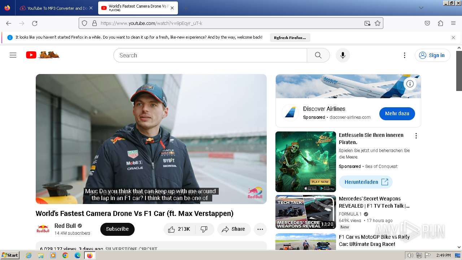The height and width of the screenshot is (260, 462).
Task: Show site security lock information
Action: (x=95, y=23)
